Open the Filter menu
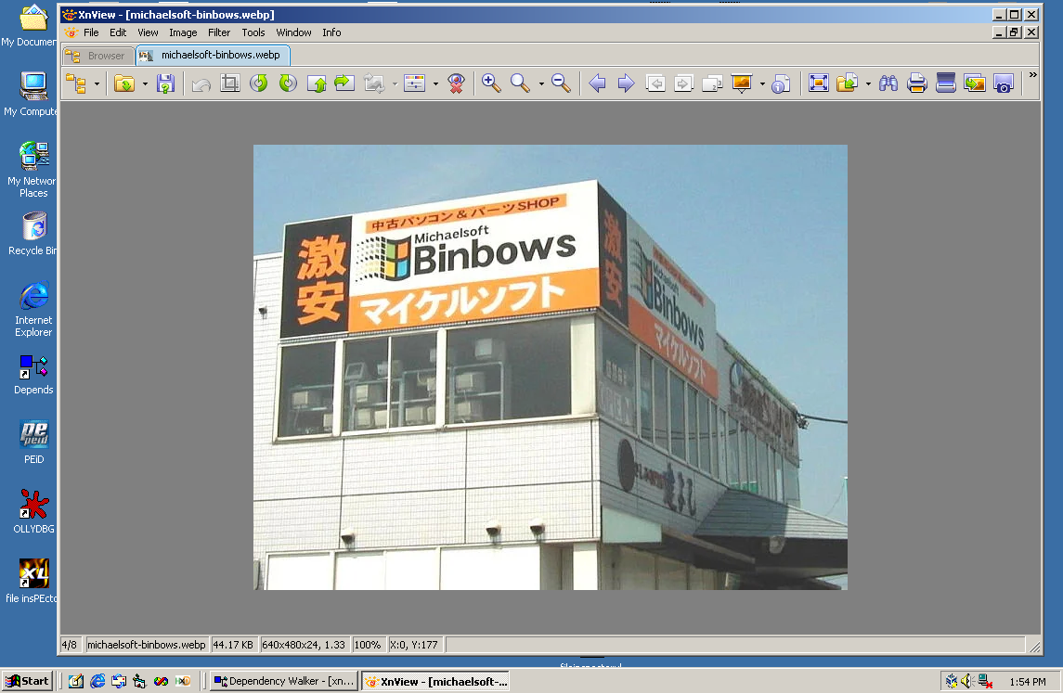 pyautogui.click(x=219, y=32)
